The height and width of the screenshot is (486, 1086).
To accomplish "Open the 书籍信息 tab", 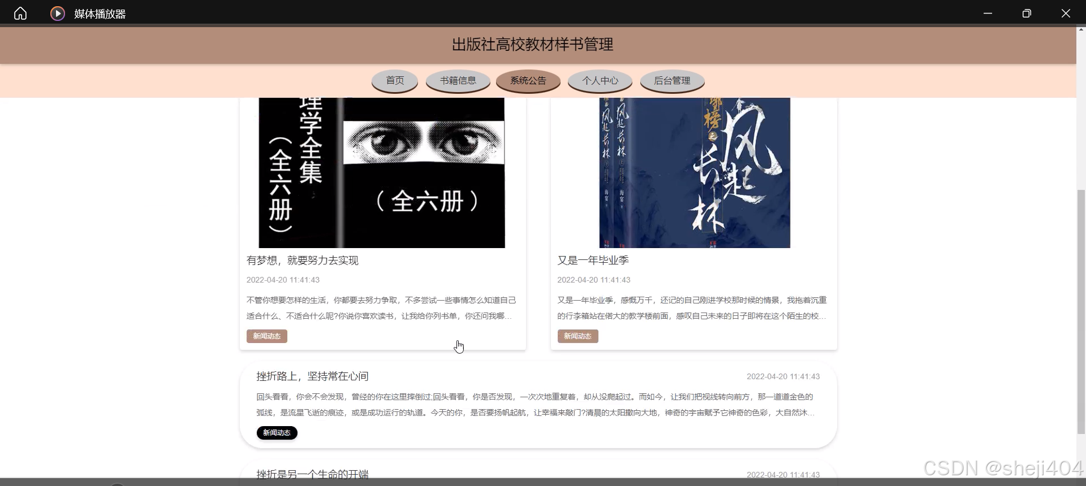I will (458, 81).
